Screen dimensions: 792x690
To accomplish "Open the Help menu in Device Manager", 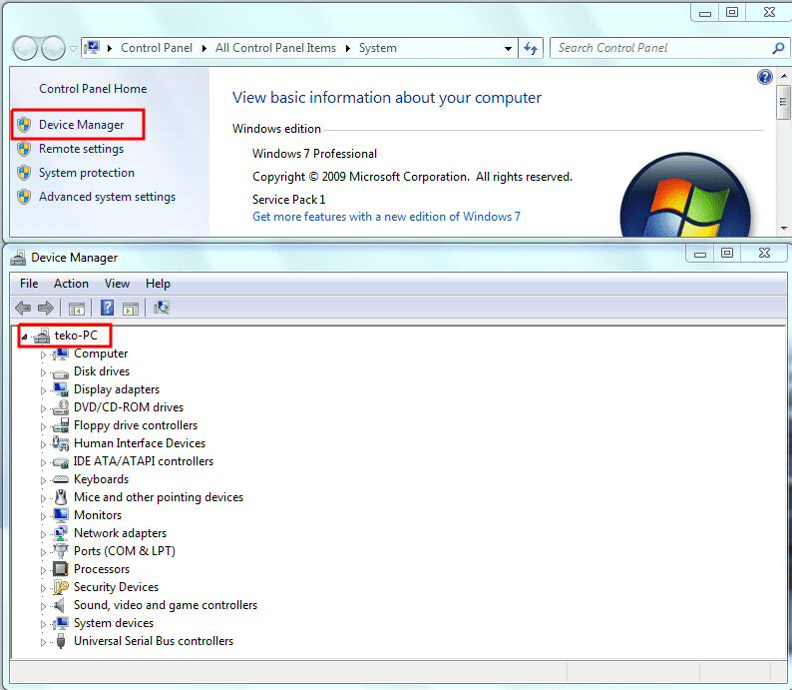I will (x=158, y=284).
